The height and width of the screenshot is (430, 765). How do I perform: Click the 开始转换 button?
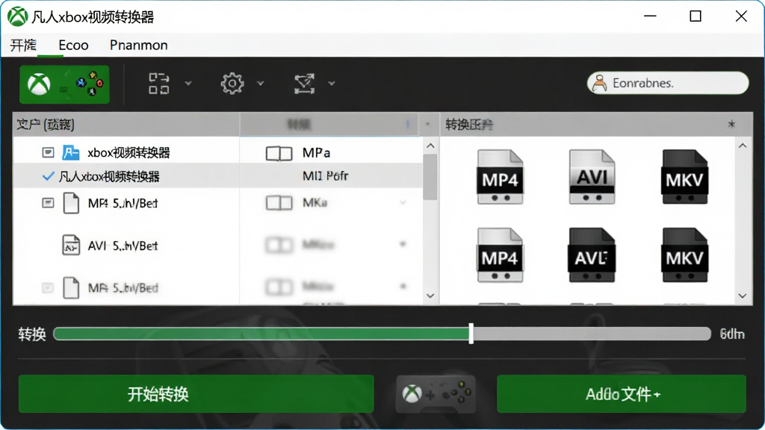tap(196, 394)
